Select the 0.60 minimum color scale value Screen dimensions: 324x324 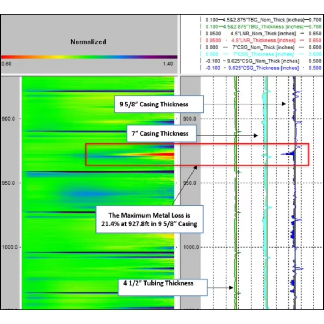pos(6,64)
